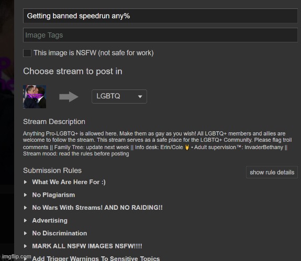Viewport: 301px width, 261px height.
Task: Tick the NSFW image checkbox
Action: [x=27, y=53]
